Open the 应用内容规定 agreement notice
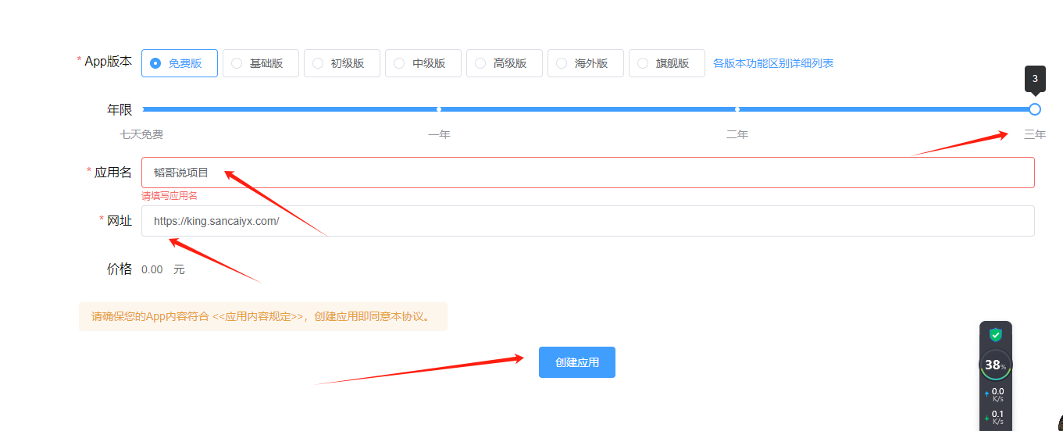The image size is (1063, 431). [259, 316]
